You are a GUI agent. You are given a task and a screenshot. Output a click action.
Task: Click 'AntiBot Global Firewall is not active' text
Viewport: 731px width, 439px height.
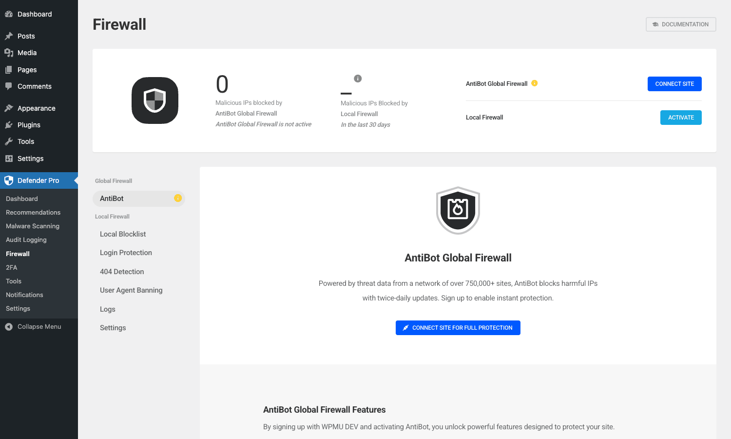click(263, 124)
